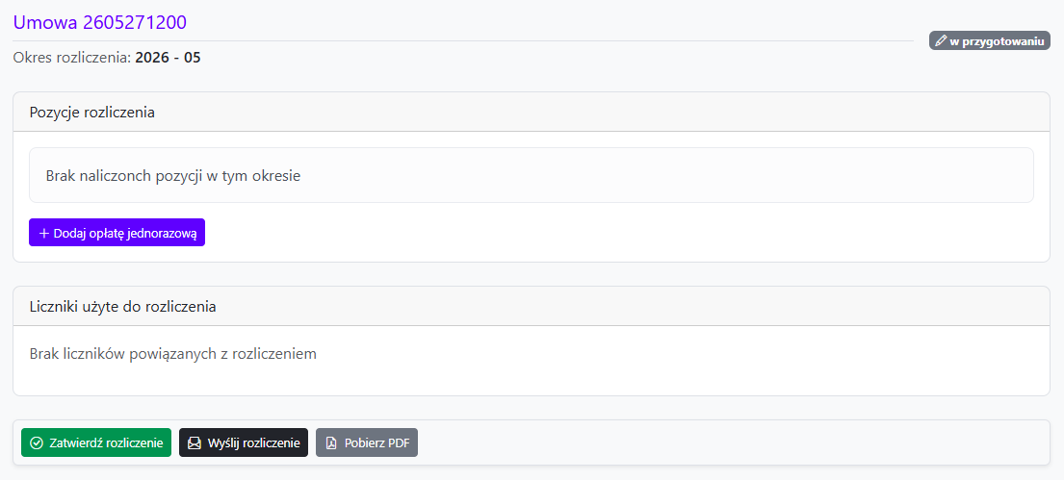1064x480 pixels.
Task: Click the 'Okres rozliczenia:' label text
Action: (x=72, y=58)
